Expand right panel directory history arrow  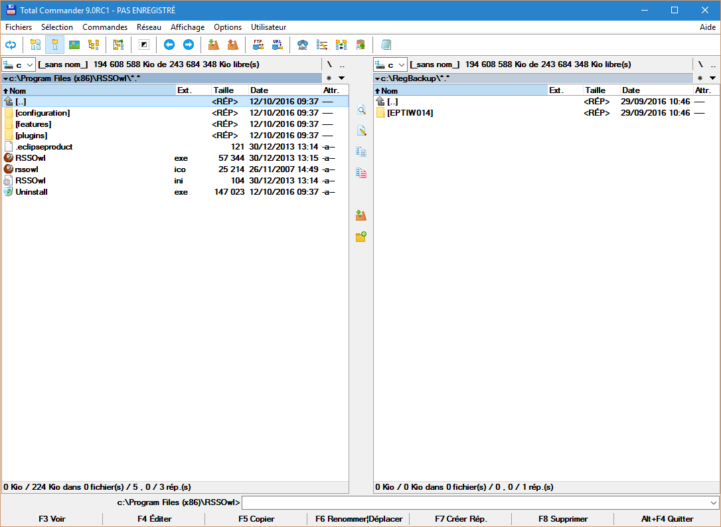tap(713, 78)
